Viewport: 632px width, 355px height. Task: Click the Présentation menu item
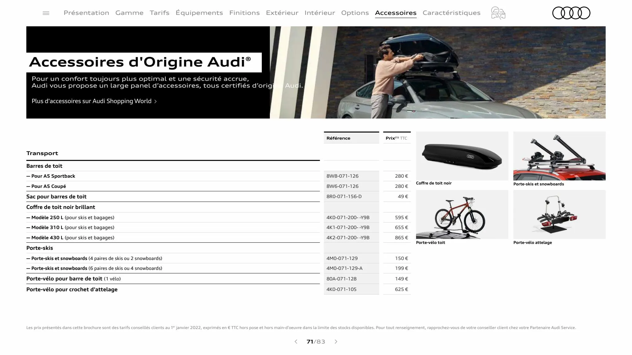[x=86, y=13]
